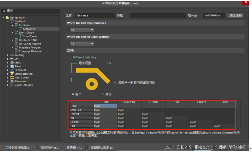Expand the Un-Routed Net tree node
Viewport: 252px width, 152px height.
coord(12,40)
